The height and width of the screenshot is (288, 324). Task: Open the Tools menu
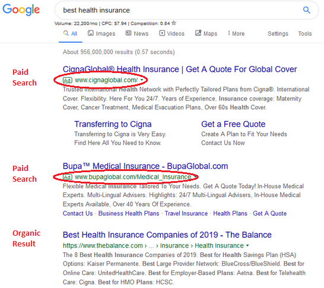pos(305,33)
